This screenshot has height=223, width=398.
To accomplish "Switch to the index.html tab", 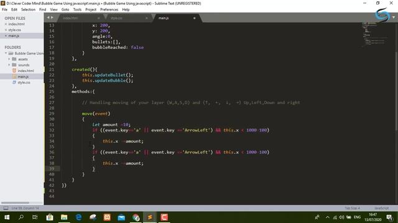I will 80,18.
